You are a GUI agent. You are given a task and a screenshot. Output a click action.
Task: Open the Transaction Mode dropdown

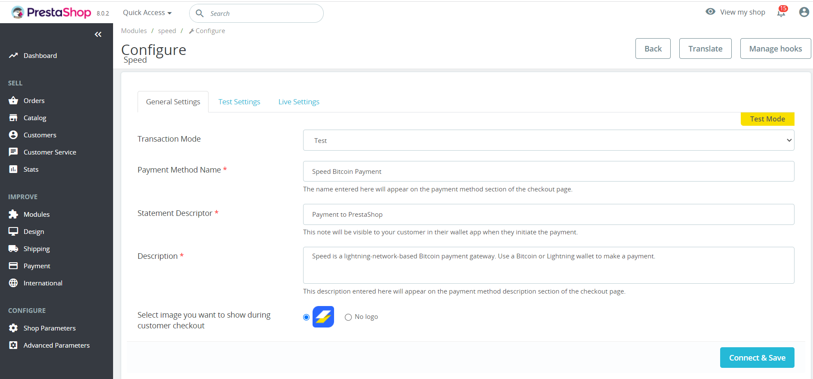coord(549,140)
